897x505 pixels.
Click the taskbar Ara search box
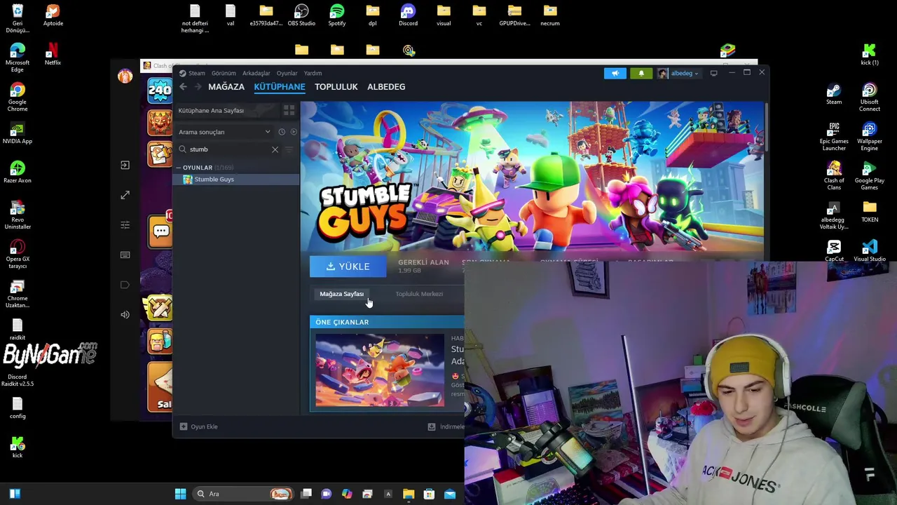pyautogui.click(x=243, y=494)
